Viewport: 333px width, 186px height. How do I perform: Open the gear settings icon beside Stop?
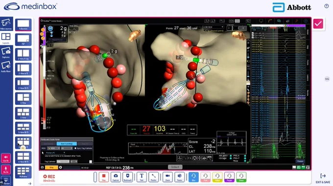pyautogui.click(x=61, y=167)
